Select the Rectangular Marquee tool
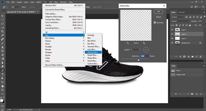Screen dimensions: 206x111 click(2, 20)
